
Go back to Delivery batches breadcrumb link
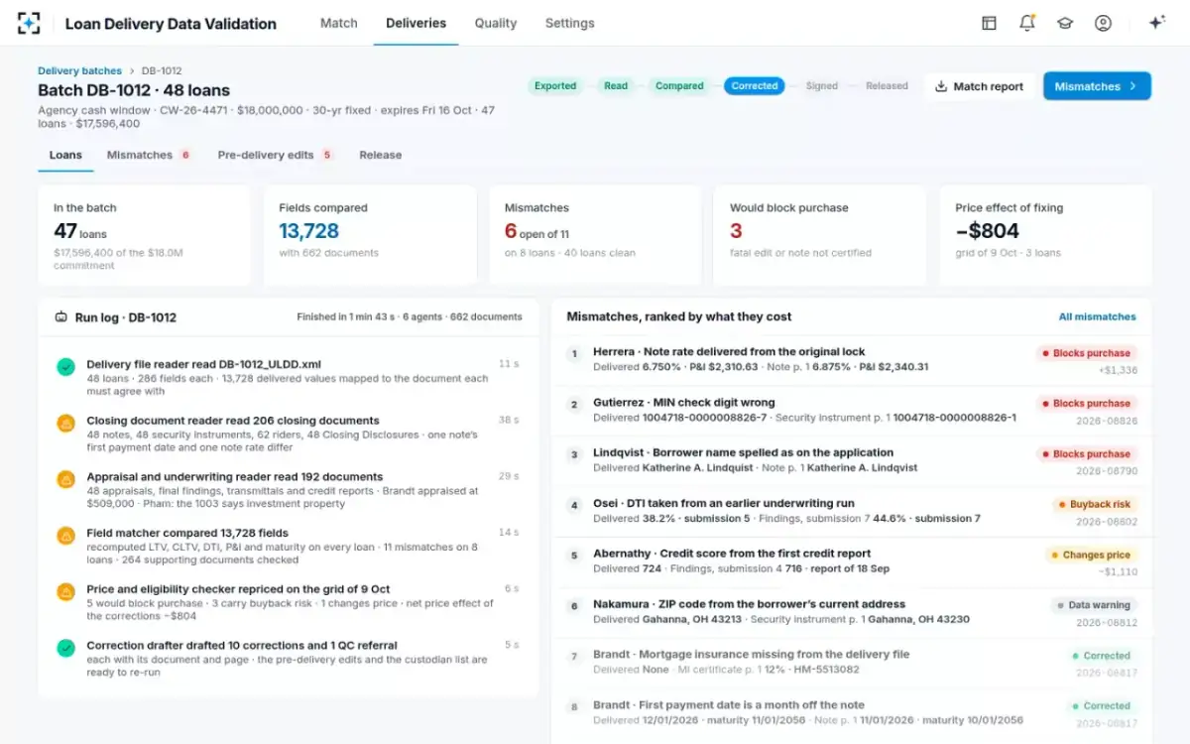coord(79,71)
